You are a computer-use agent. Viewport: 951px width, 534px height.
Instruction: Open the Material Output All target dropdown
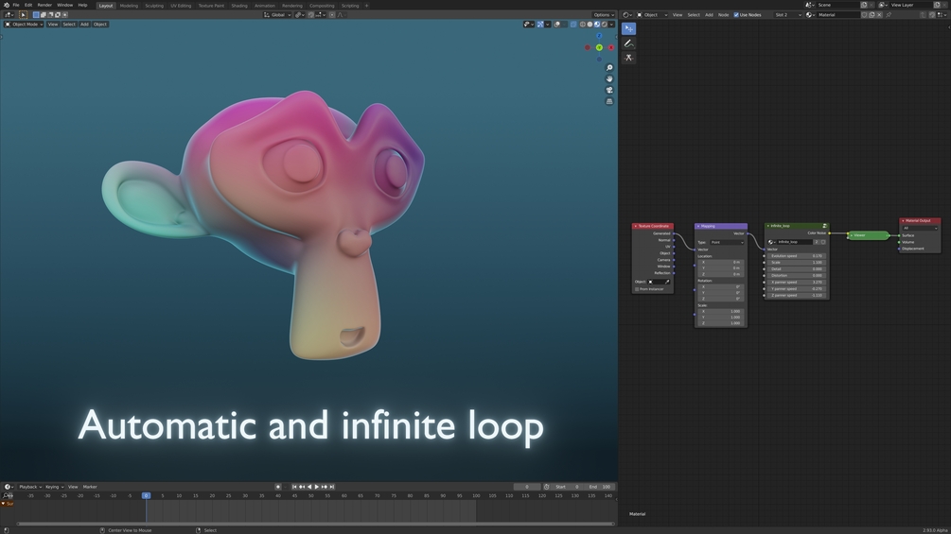coord(920,228)
